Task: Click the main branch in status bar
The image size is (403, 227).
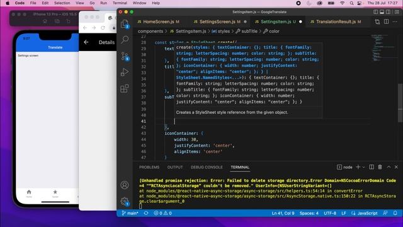Action: (130, 213)
